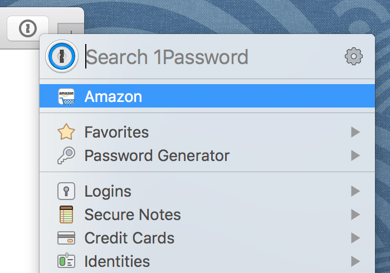This screenshot has height=273, width=390.
Task: Expand the Credit Cards submenu arrow
Action: point(355,238)
